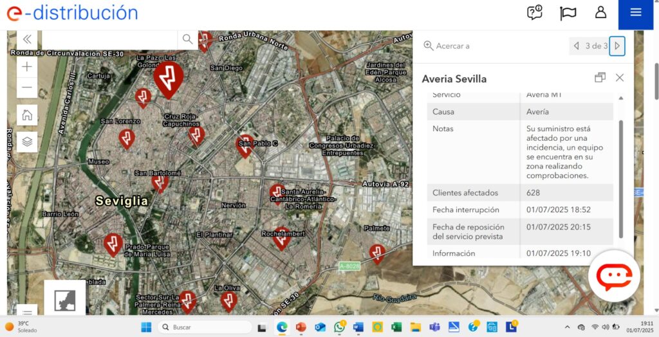This screenshot has width=659, height=337.
Task: Select the outage marker at Santa Aurelia
Action: 277,194
